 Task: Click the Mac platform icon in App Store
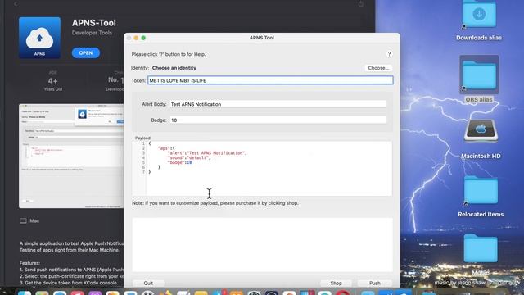coord(23,220)
